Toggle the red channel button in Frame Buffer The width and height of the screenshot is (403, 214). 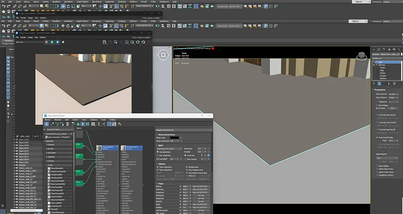(x=46, y=42)
